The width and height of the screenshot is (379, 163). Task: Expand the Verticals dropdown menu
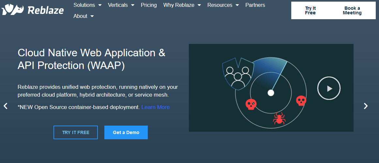[x=121, y=5]
